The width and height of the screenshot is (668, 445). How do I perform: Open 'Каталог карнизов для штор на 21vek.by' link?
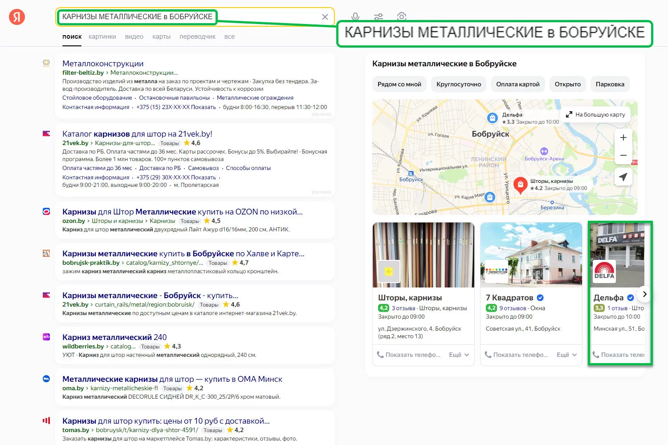(137, 134)
